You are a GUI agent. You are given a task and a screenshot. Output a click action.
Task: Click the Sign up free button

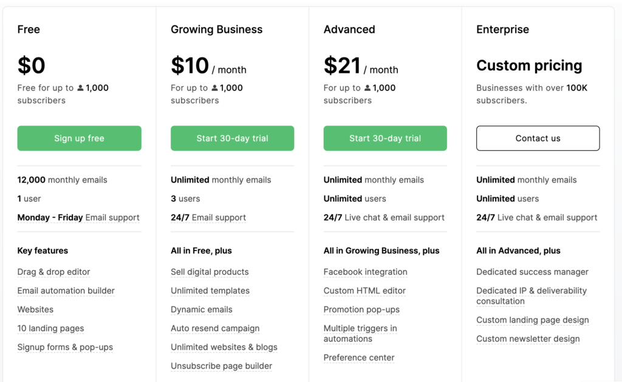(79, 138)
